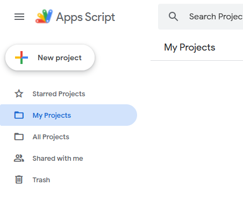
Task: Click the Apps Script title text
Action: point(85,17)
